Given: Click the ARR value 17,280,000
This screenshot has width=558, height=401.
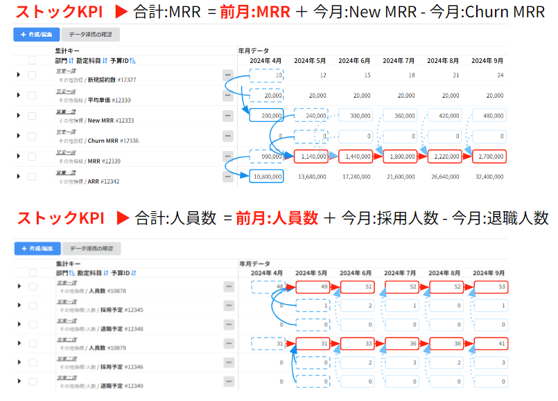Looking at the screenshot, I should (356, 177).
